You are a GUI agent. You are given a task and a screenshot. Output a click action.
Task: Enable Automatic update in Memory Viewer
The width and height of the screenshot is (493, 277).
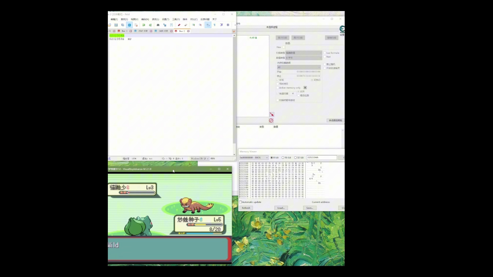click(x=241, y=202)
